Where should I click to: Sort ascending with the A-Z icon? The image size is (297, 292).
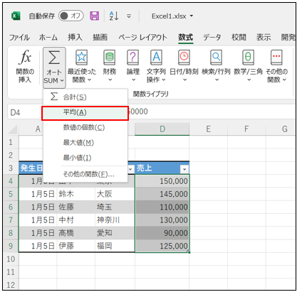click(114, 16)
